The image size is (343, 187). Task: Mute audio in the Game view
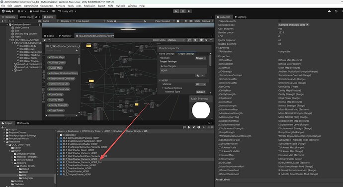tap(186, 21)
